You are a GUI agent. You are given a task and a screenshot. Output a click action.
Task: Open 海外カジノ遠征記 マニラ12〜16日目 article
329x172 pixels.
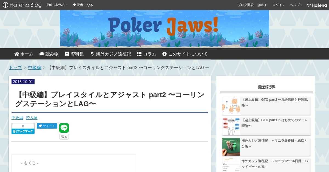[x=274, y=164]
